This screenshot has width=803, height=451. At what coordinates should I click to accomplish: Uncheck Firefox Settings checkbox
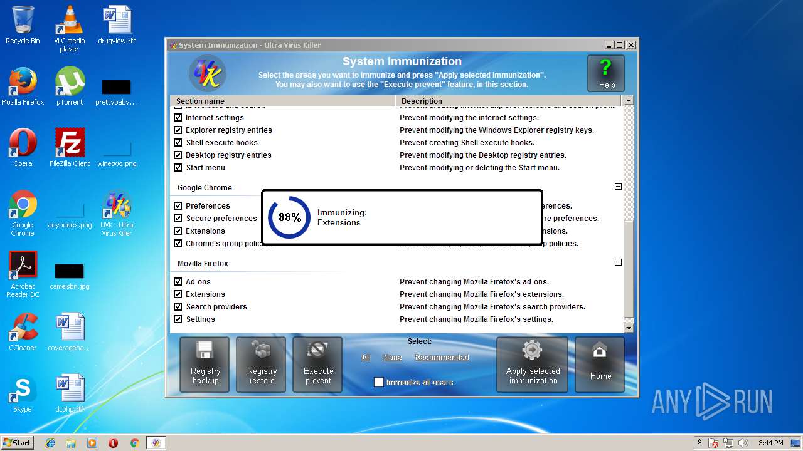[x=178, y=319]
